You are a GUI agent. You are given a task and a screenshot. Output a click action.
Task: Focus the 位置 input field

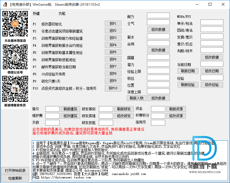click(x=158, y=84)
